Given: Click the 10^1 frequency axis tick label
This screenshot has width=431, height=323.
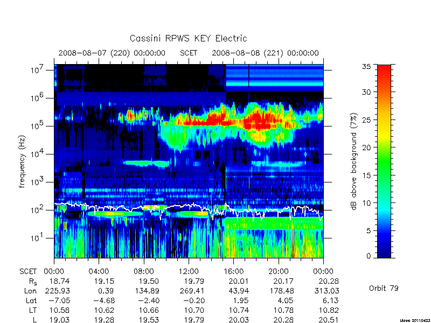Looking at the screenshot, I should pyautogui.click(x=38, y=237).
